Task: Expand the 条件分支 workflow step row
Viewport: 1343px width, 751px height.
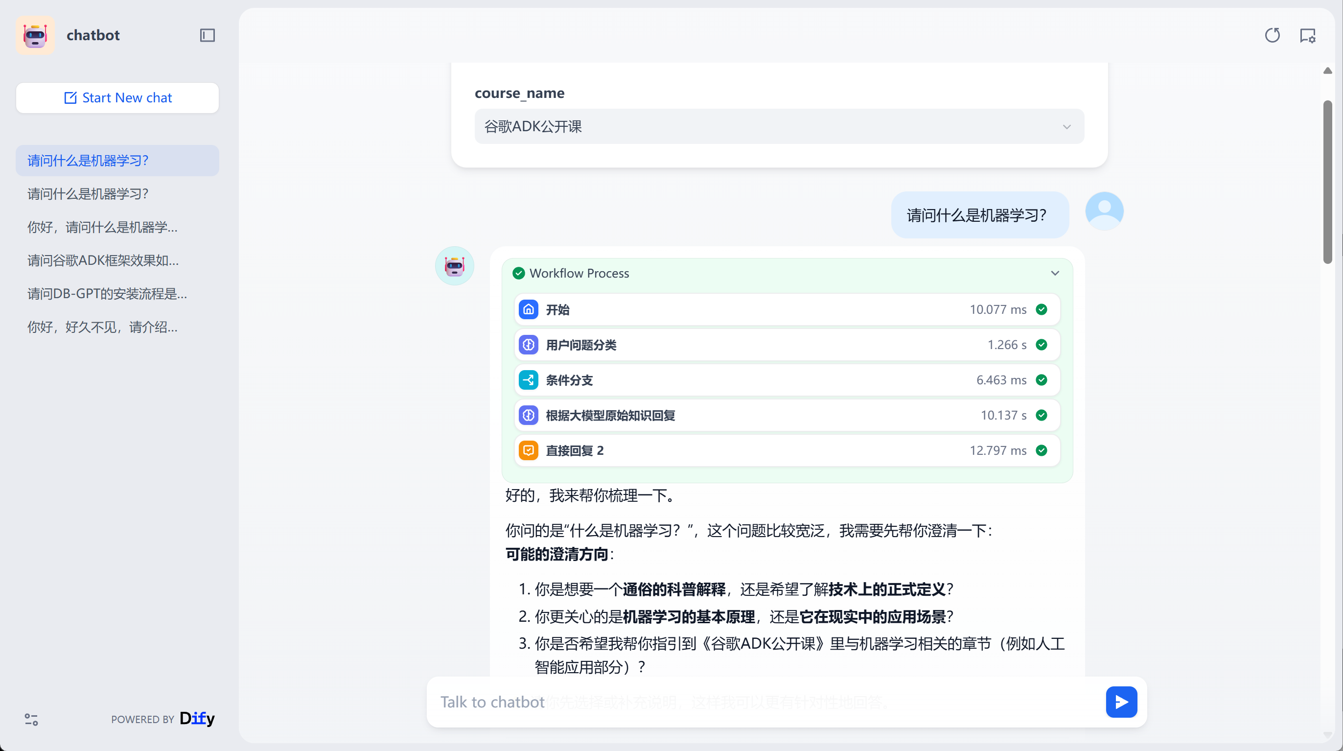Action: (787, 380)
